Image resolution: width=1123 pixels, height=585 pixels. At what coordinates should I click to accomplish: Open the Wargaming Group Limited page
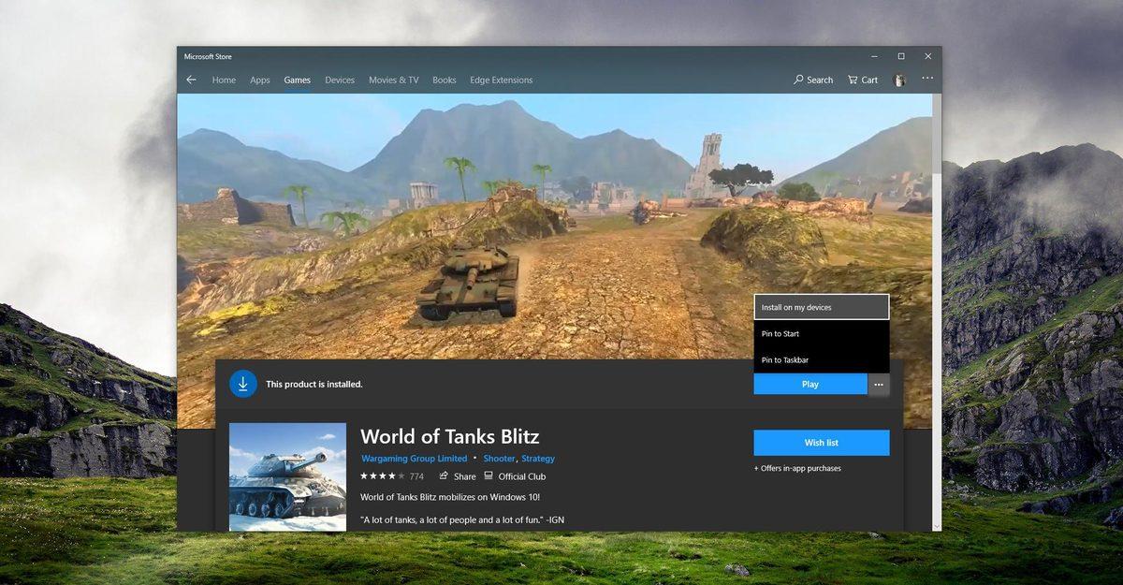(x=414, y=459)
